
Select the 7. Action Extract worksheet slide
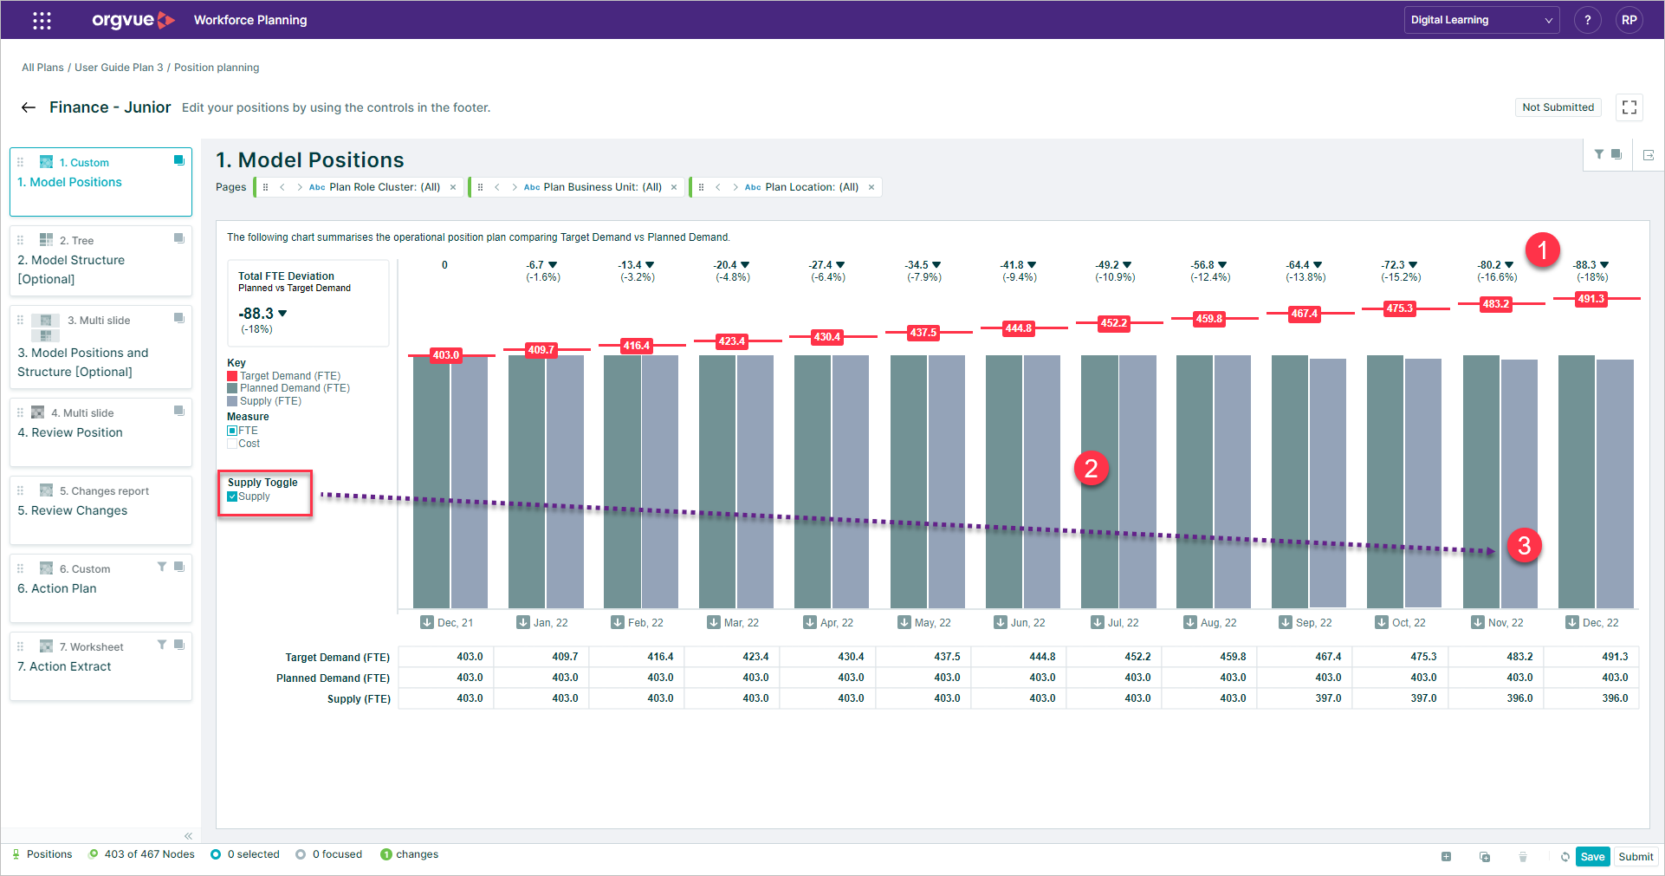tap(65, 666)
